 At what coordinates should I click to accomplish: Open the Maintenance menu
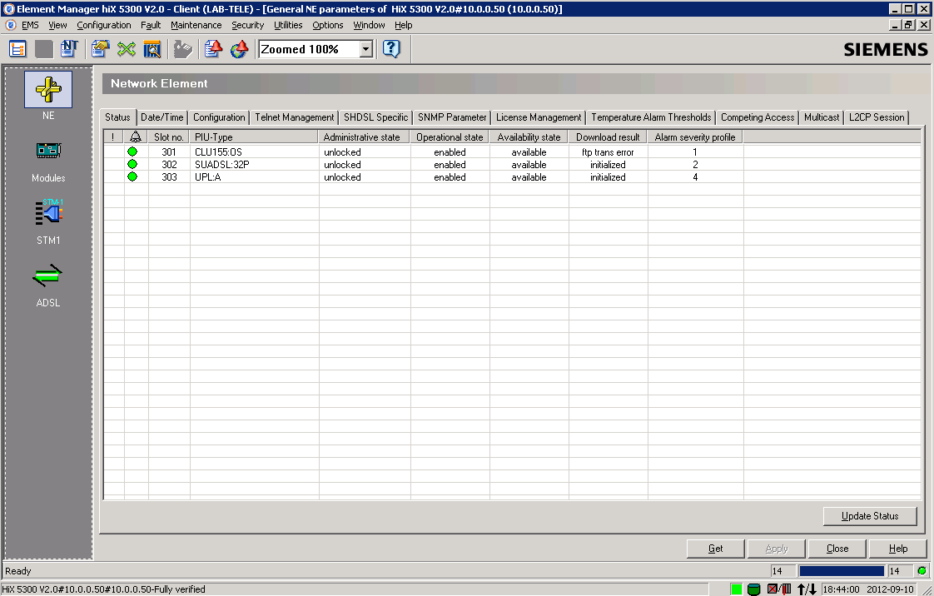[196, 25]
